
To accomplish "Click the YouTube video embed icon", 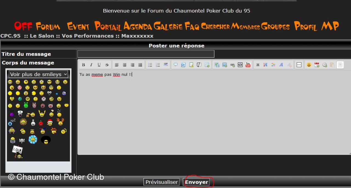I will (x=248, y=65).
